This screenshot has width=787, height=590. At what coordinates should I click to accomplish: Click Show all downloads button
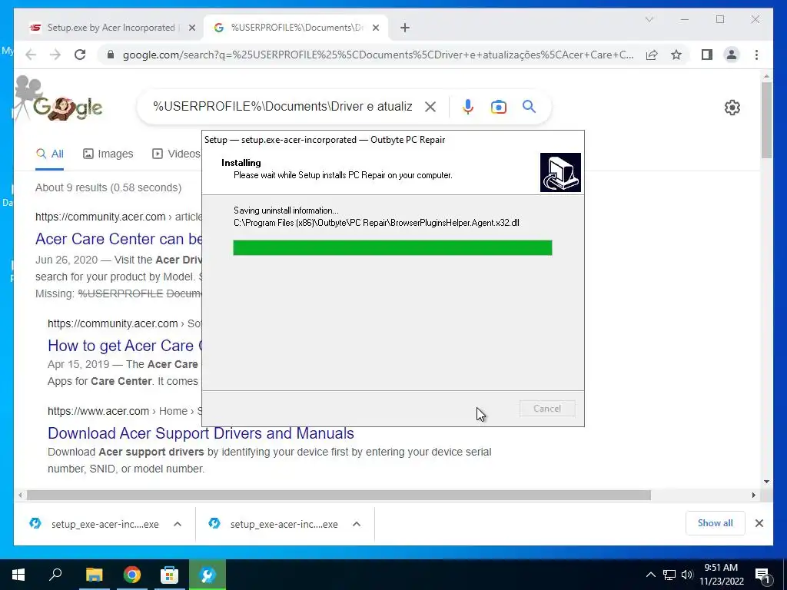coord(715,522)
